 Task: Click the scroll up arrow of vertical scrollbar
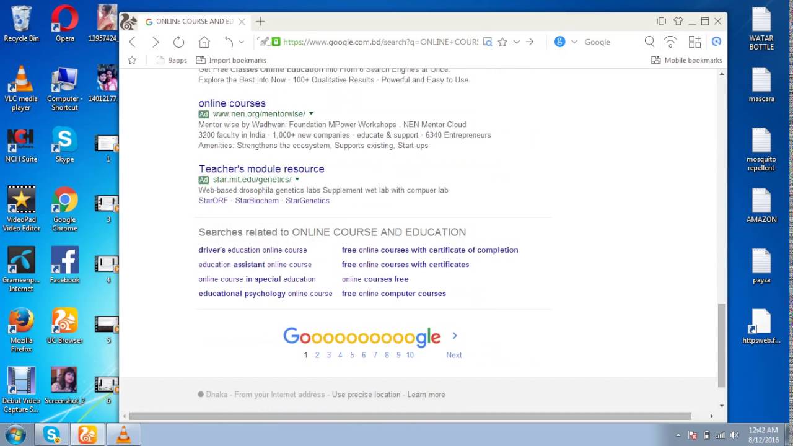point(721,74)
